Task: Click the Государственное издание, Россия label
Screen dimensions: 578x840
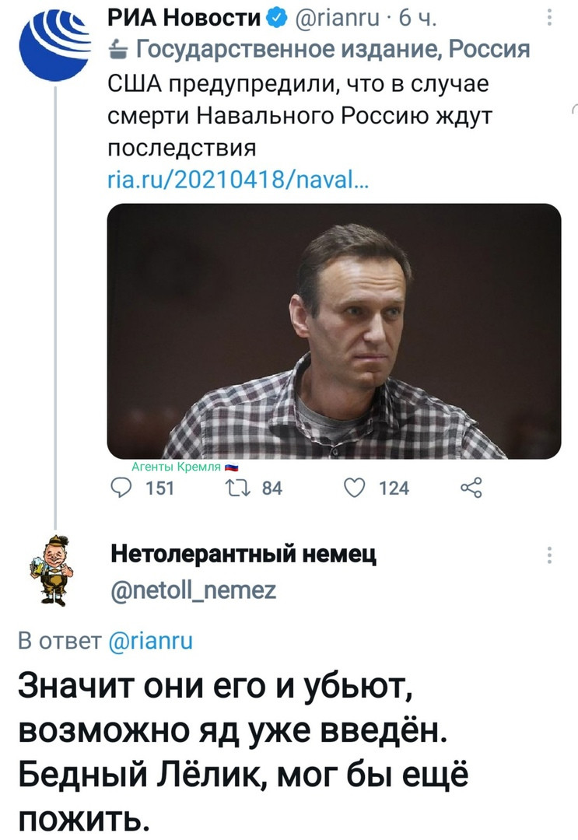Action: tap(333, 50)
